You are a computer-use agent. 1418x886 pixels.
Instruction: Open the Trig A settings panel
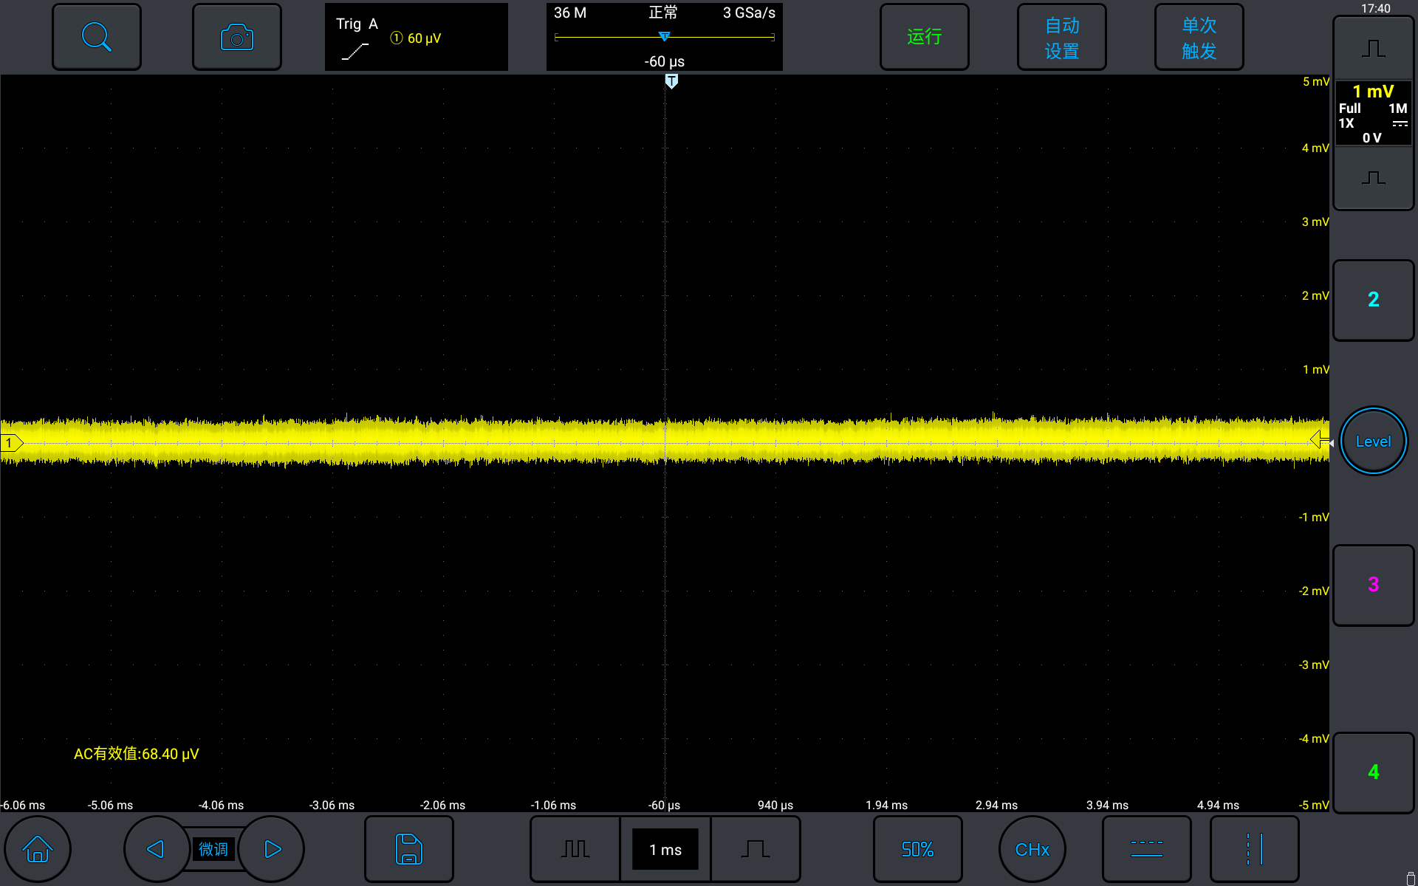pyautogui.click(x=416, y=37)
